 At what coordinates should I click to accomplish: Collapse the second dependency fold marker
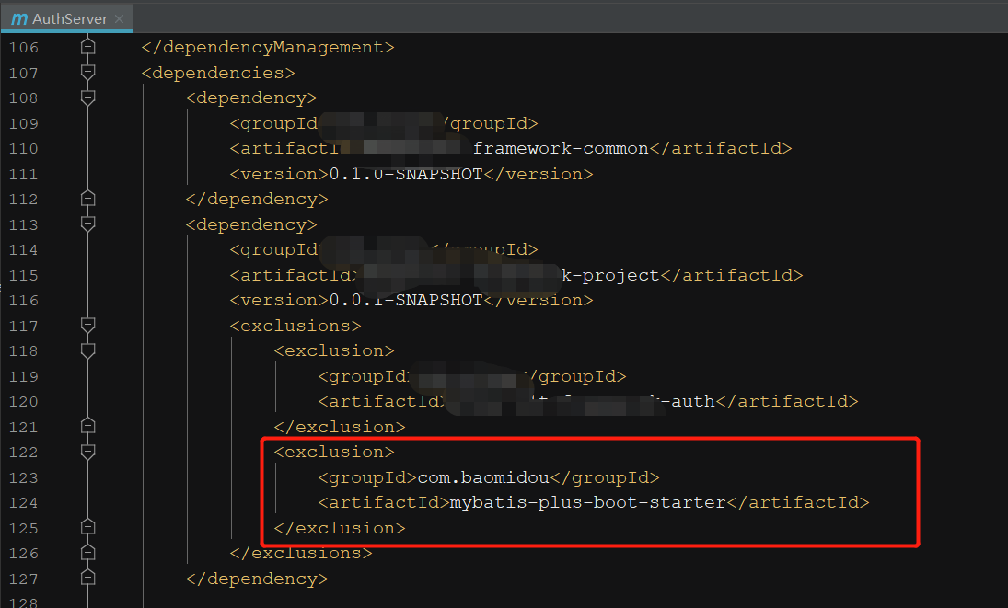[x=87, y=224]
